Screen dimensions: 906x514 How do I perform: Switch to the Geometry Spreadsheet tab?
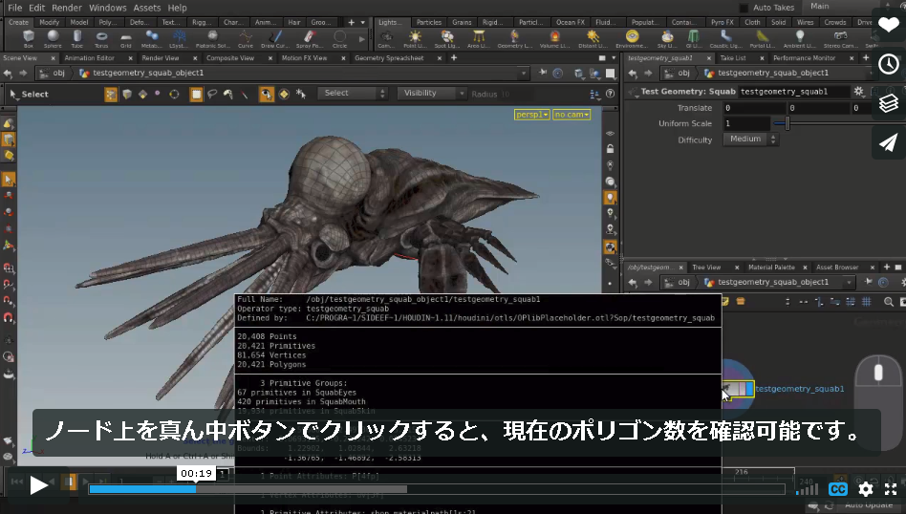389,57
